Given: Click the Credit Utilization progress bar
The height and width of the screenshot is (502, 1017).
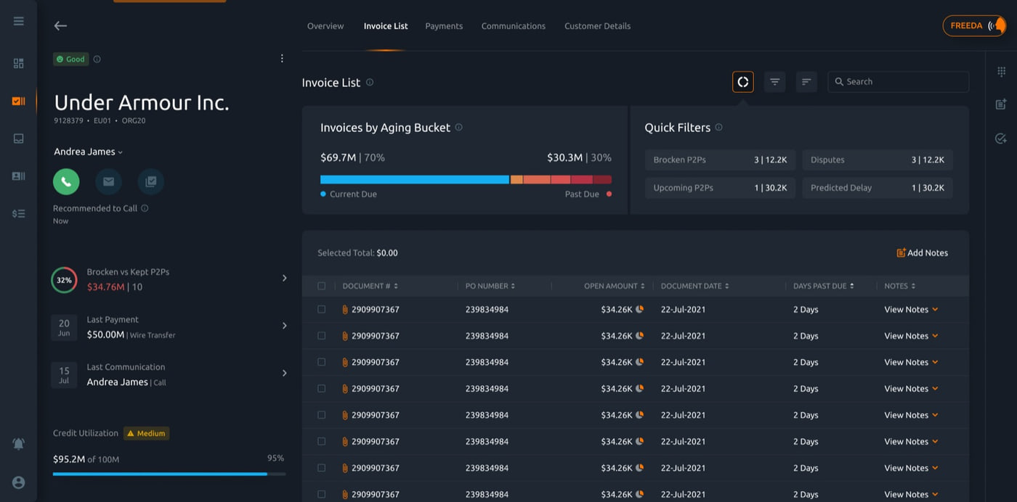Looking at the screenshot, I should 169,474.
